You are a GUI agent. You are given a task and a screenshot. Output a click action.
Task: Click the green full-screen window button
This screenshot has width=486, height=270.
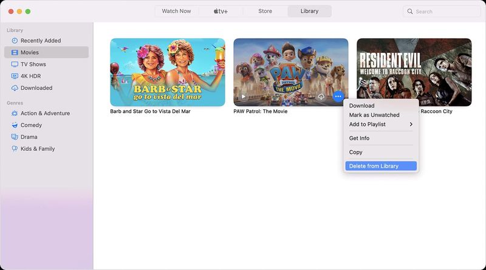(x=28, y=12)
